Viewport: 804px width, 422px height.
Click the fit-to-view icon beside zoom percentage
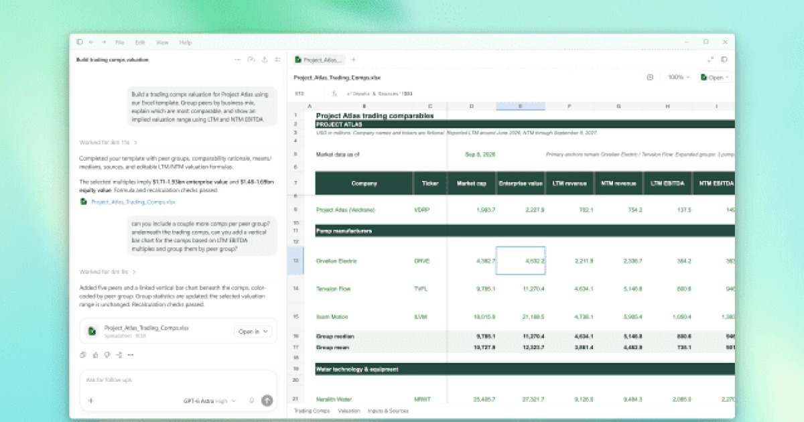coord(650,77)
